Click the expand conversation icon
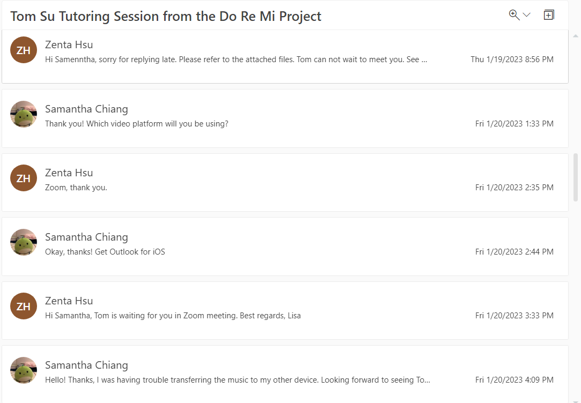This screenshot has height=403, width=581. 548,15
